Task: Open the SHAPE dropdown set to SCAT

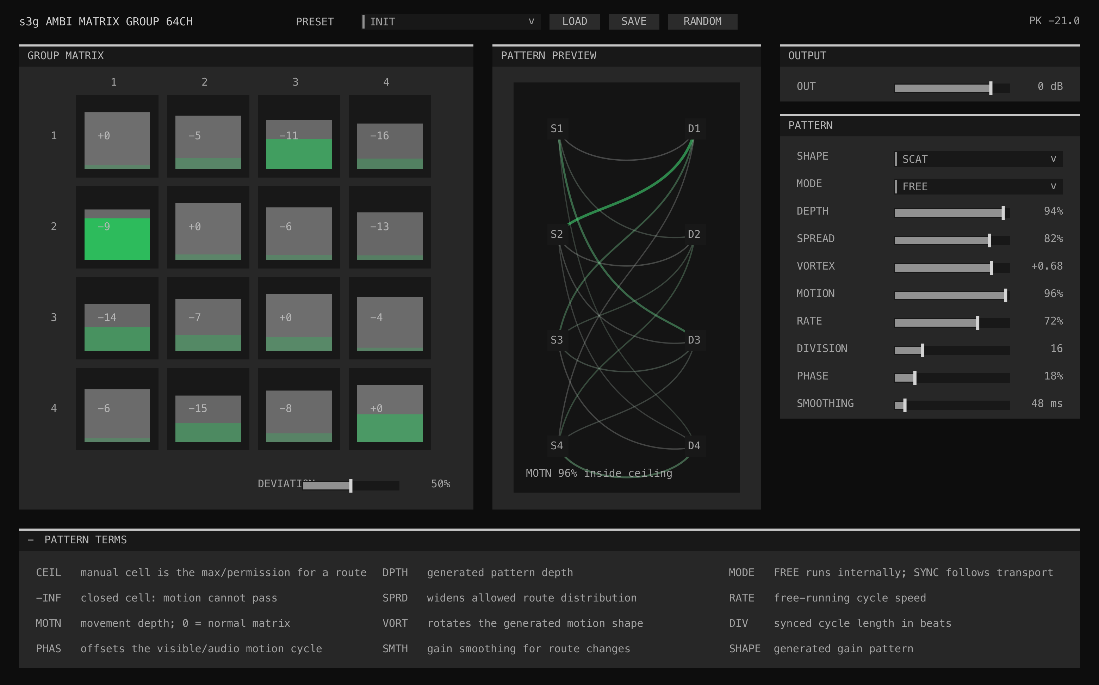Action: pos(979,159)
